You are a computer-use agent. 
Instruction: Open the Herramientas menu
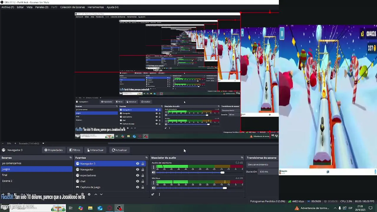96,7
